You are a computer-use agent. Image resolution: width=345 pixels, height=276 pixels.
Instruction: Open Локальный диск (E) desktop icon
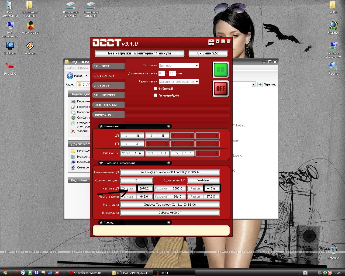point(91,9)
